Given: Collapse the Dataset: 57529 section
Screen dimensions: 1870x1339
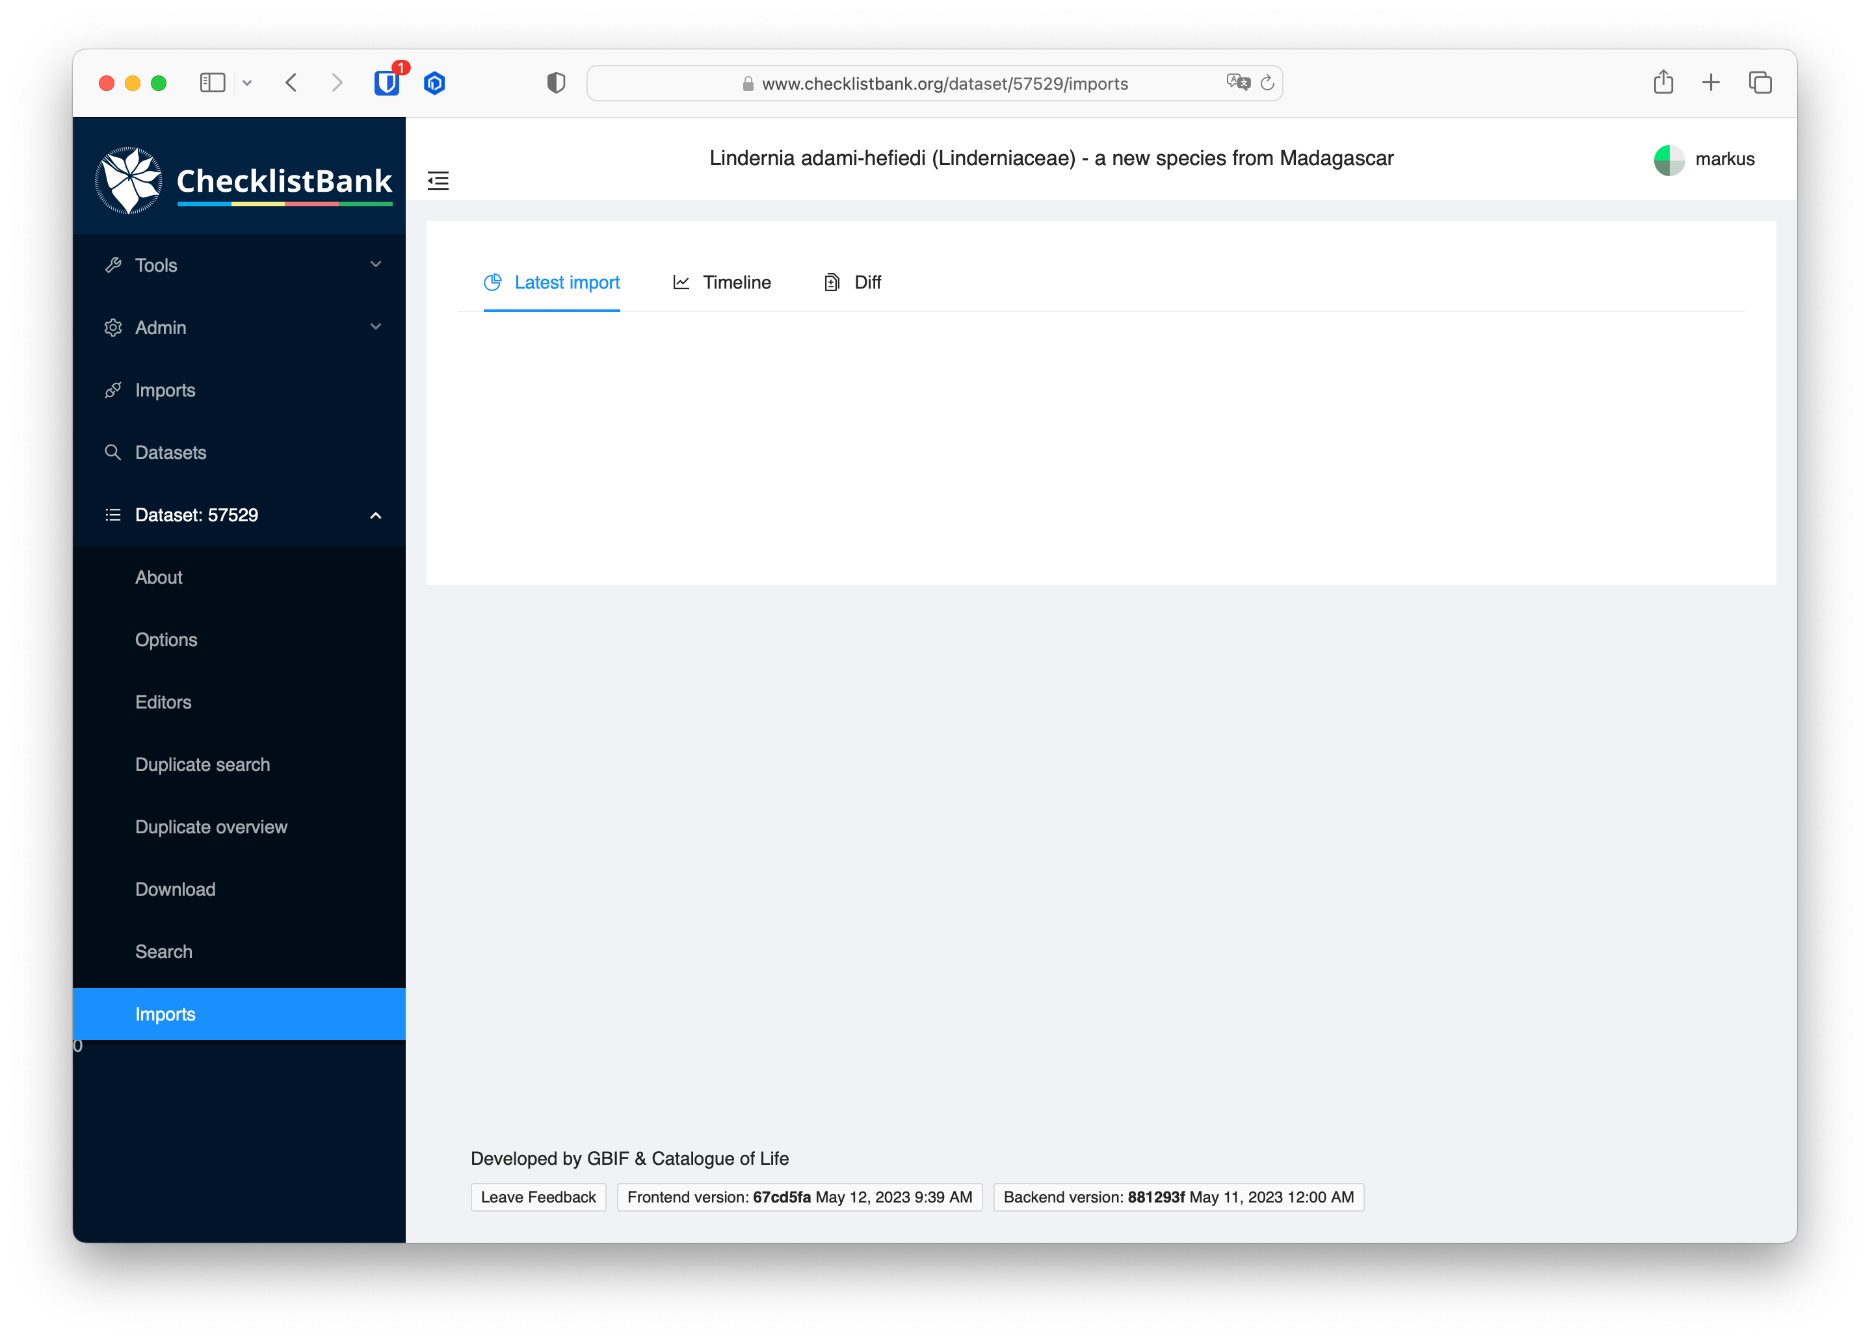Looking at the screenshot, I should [376, 514].
